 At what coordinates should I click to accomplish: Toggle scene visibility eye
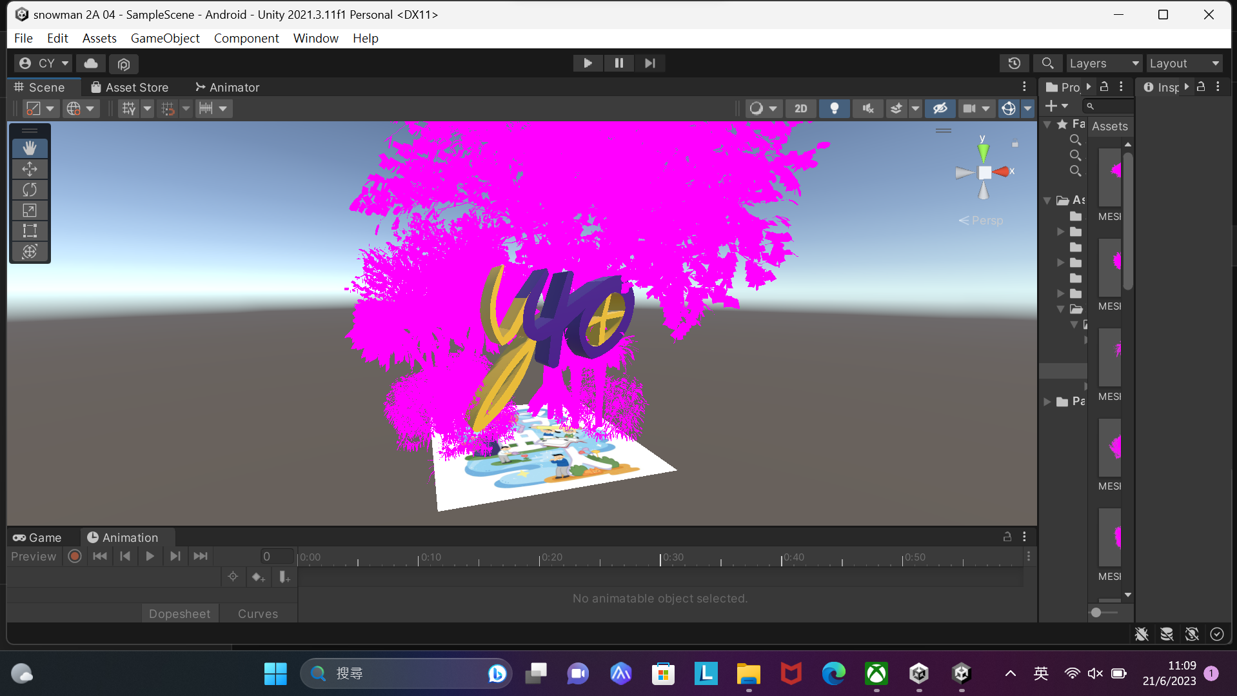coord(940,108)
